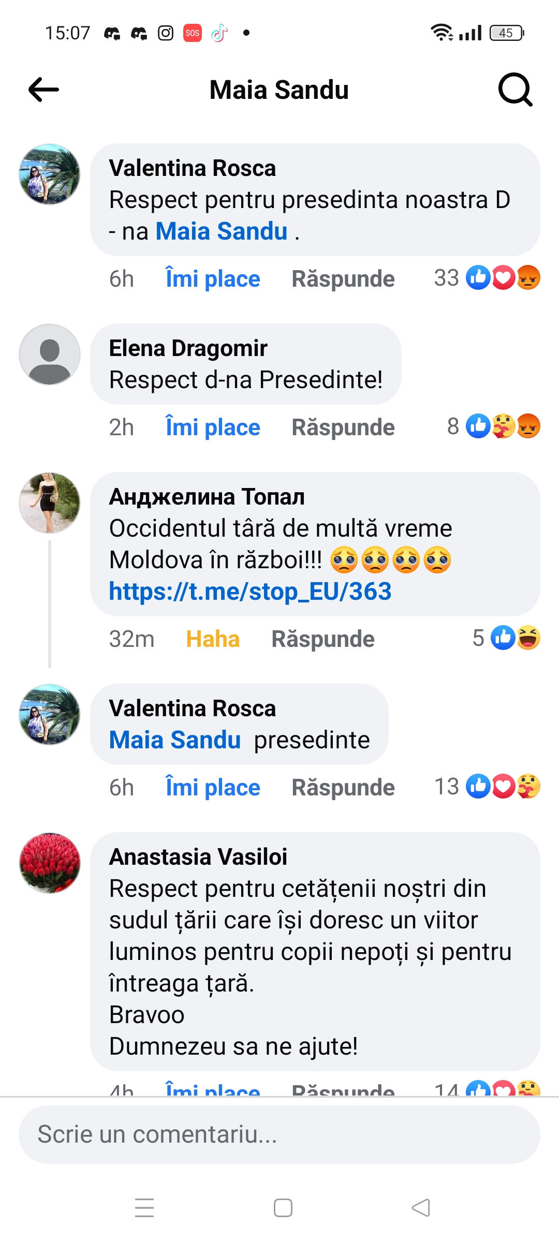Tap the 'Scrie un comentariu' field

[279, 1134]
